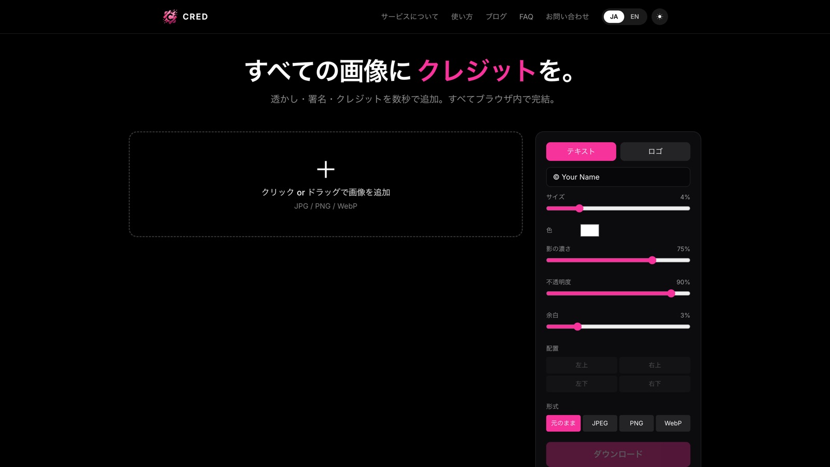This screenshot has width=830, height=467.
Task: Open the サービスについて nav link
Action: coord(410,17)
